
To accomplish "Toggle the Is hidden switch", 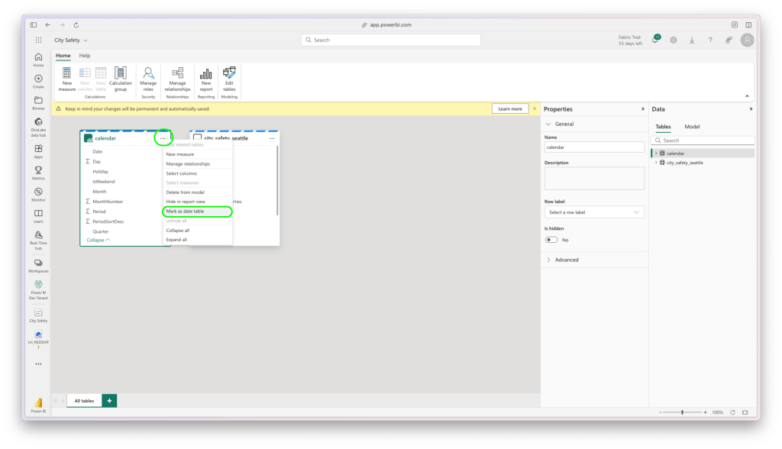I will pyautogui.click(x=551, y=240).
